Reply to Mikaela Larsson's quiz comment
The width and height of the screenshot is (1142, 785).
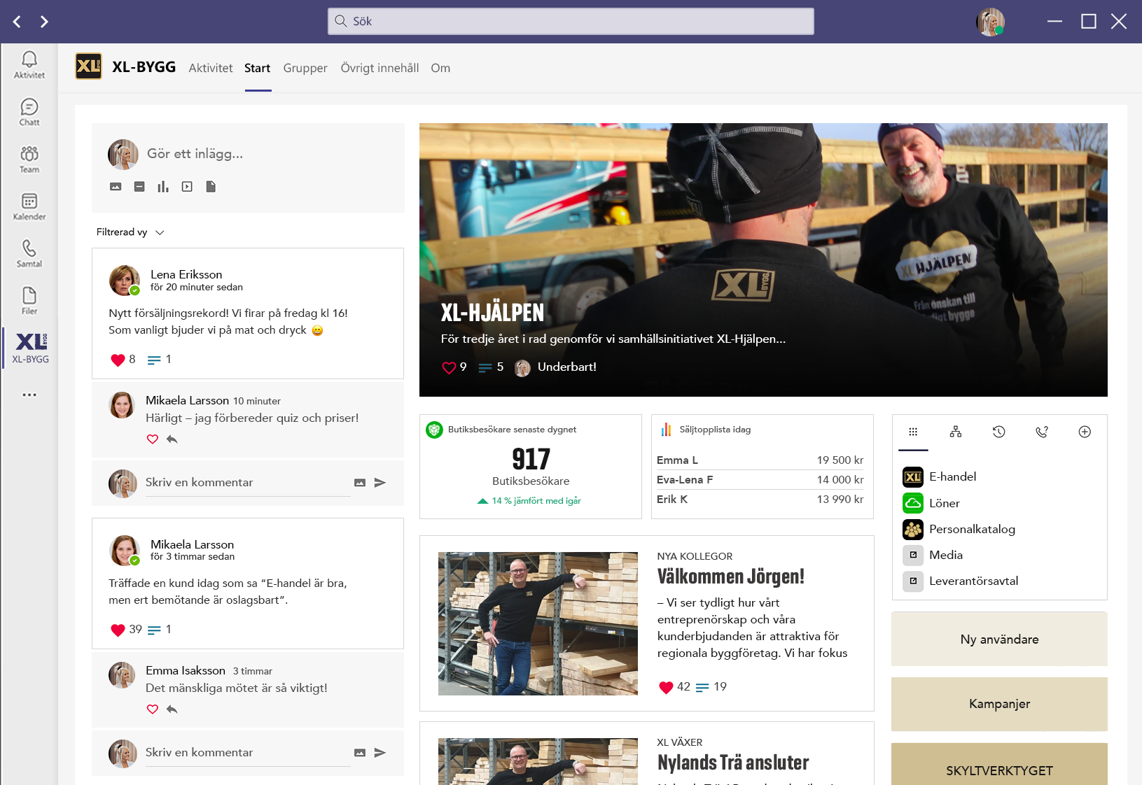coord(172,439)
